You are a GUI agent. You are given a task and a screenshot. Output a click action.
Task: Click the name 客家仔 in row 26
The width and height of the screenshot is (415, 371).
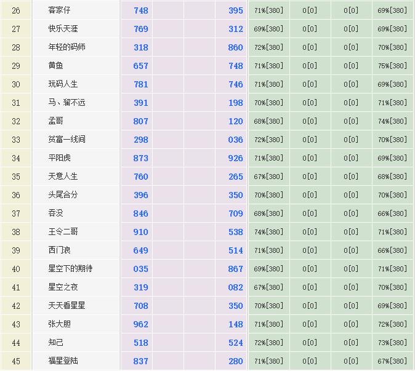coord(60,10)
